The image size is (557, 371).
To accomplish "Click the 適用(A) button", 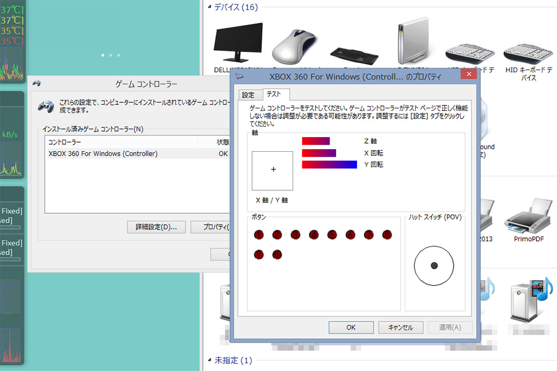I will 450,327.
